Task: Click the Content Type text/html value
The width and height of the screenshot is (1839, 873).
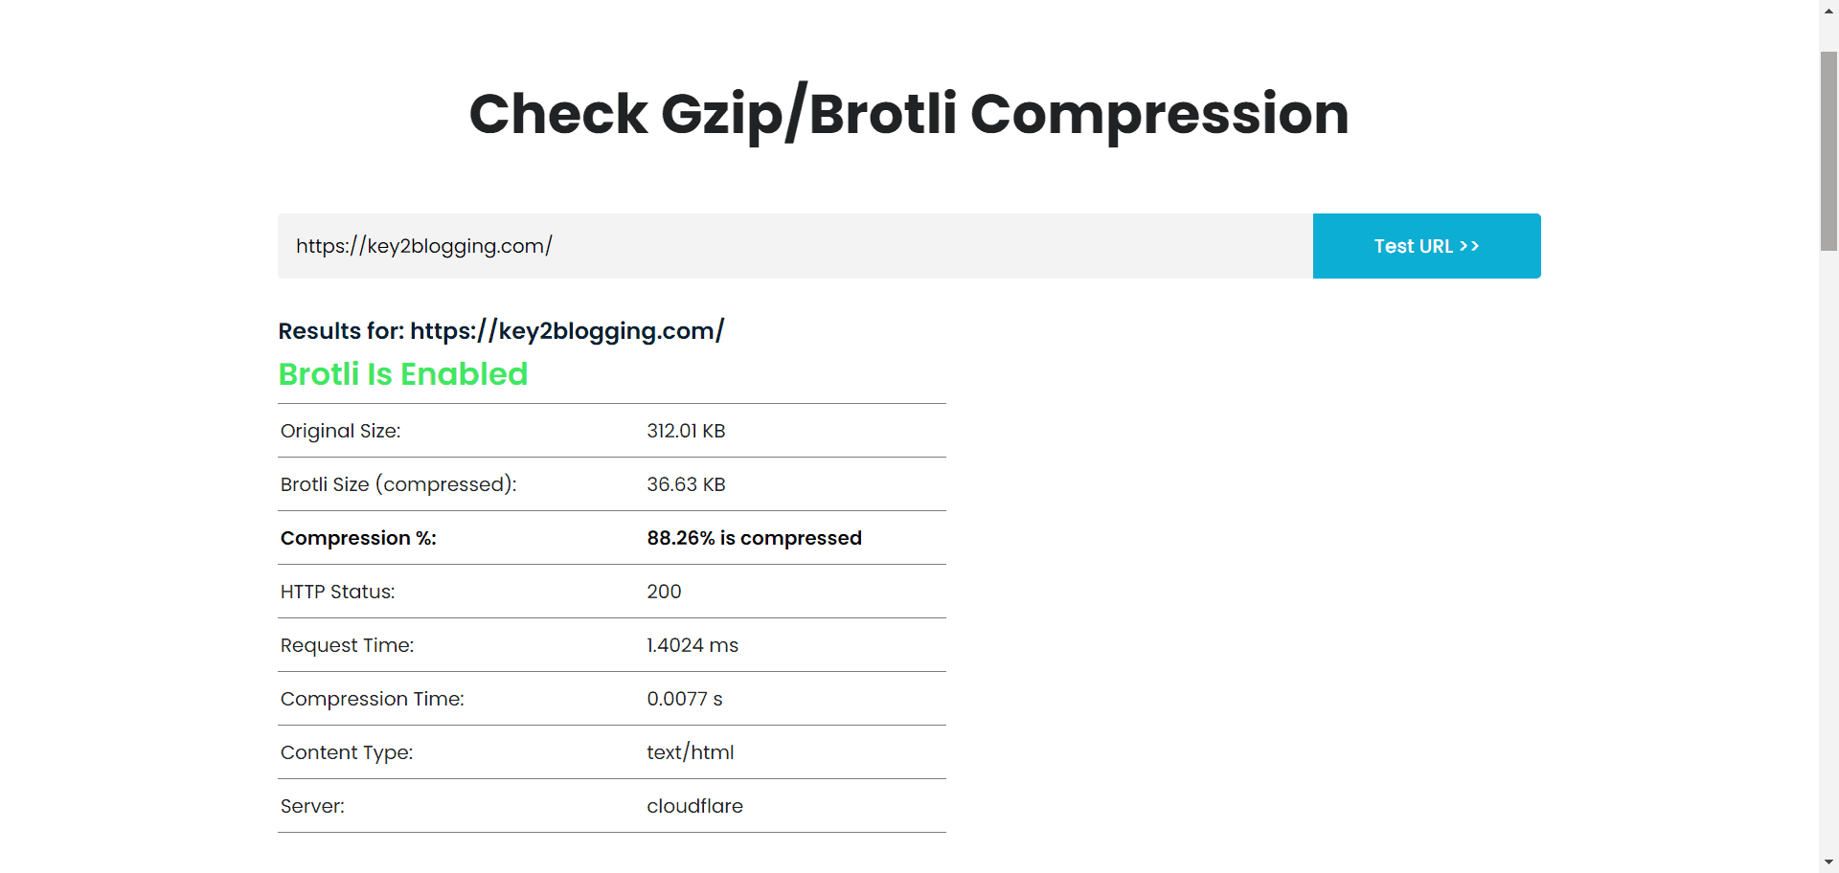Action: [691, 752]
